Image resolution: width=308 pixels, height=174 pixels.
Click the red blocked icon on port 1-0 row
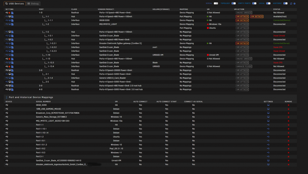(10, 13)
